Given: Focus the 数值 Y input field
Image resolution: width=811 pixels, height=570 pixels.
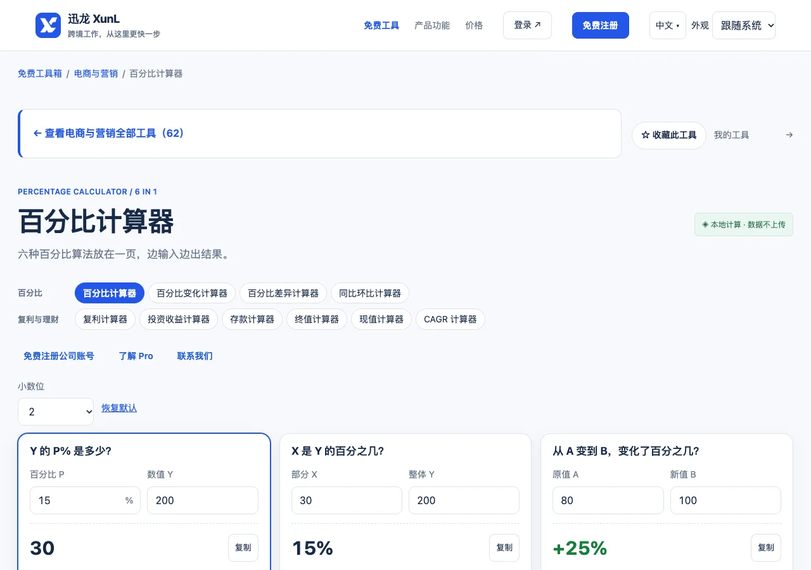Looking at the screenshot, I should pos(203,500).
